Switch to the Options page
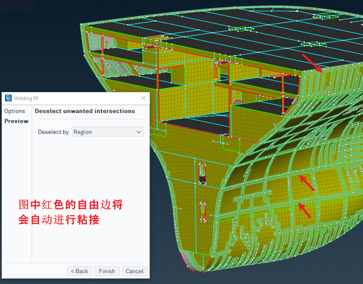The width and height of the screenshot is (363, 284). click(x=14, y=111)
